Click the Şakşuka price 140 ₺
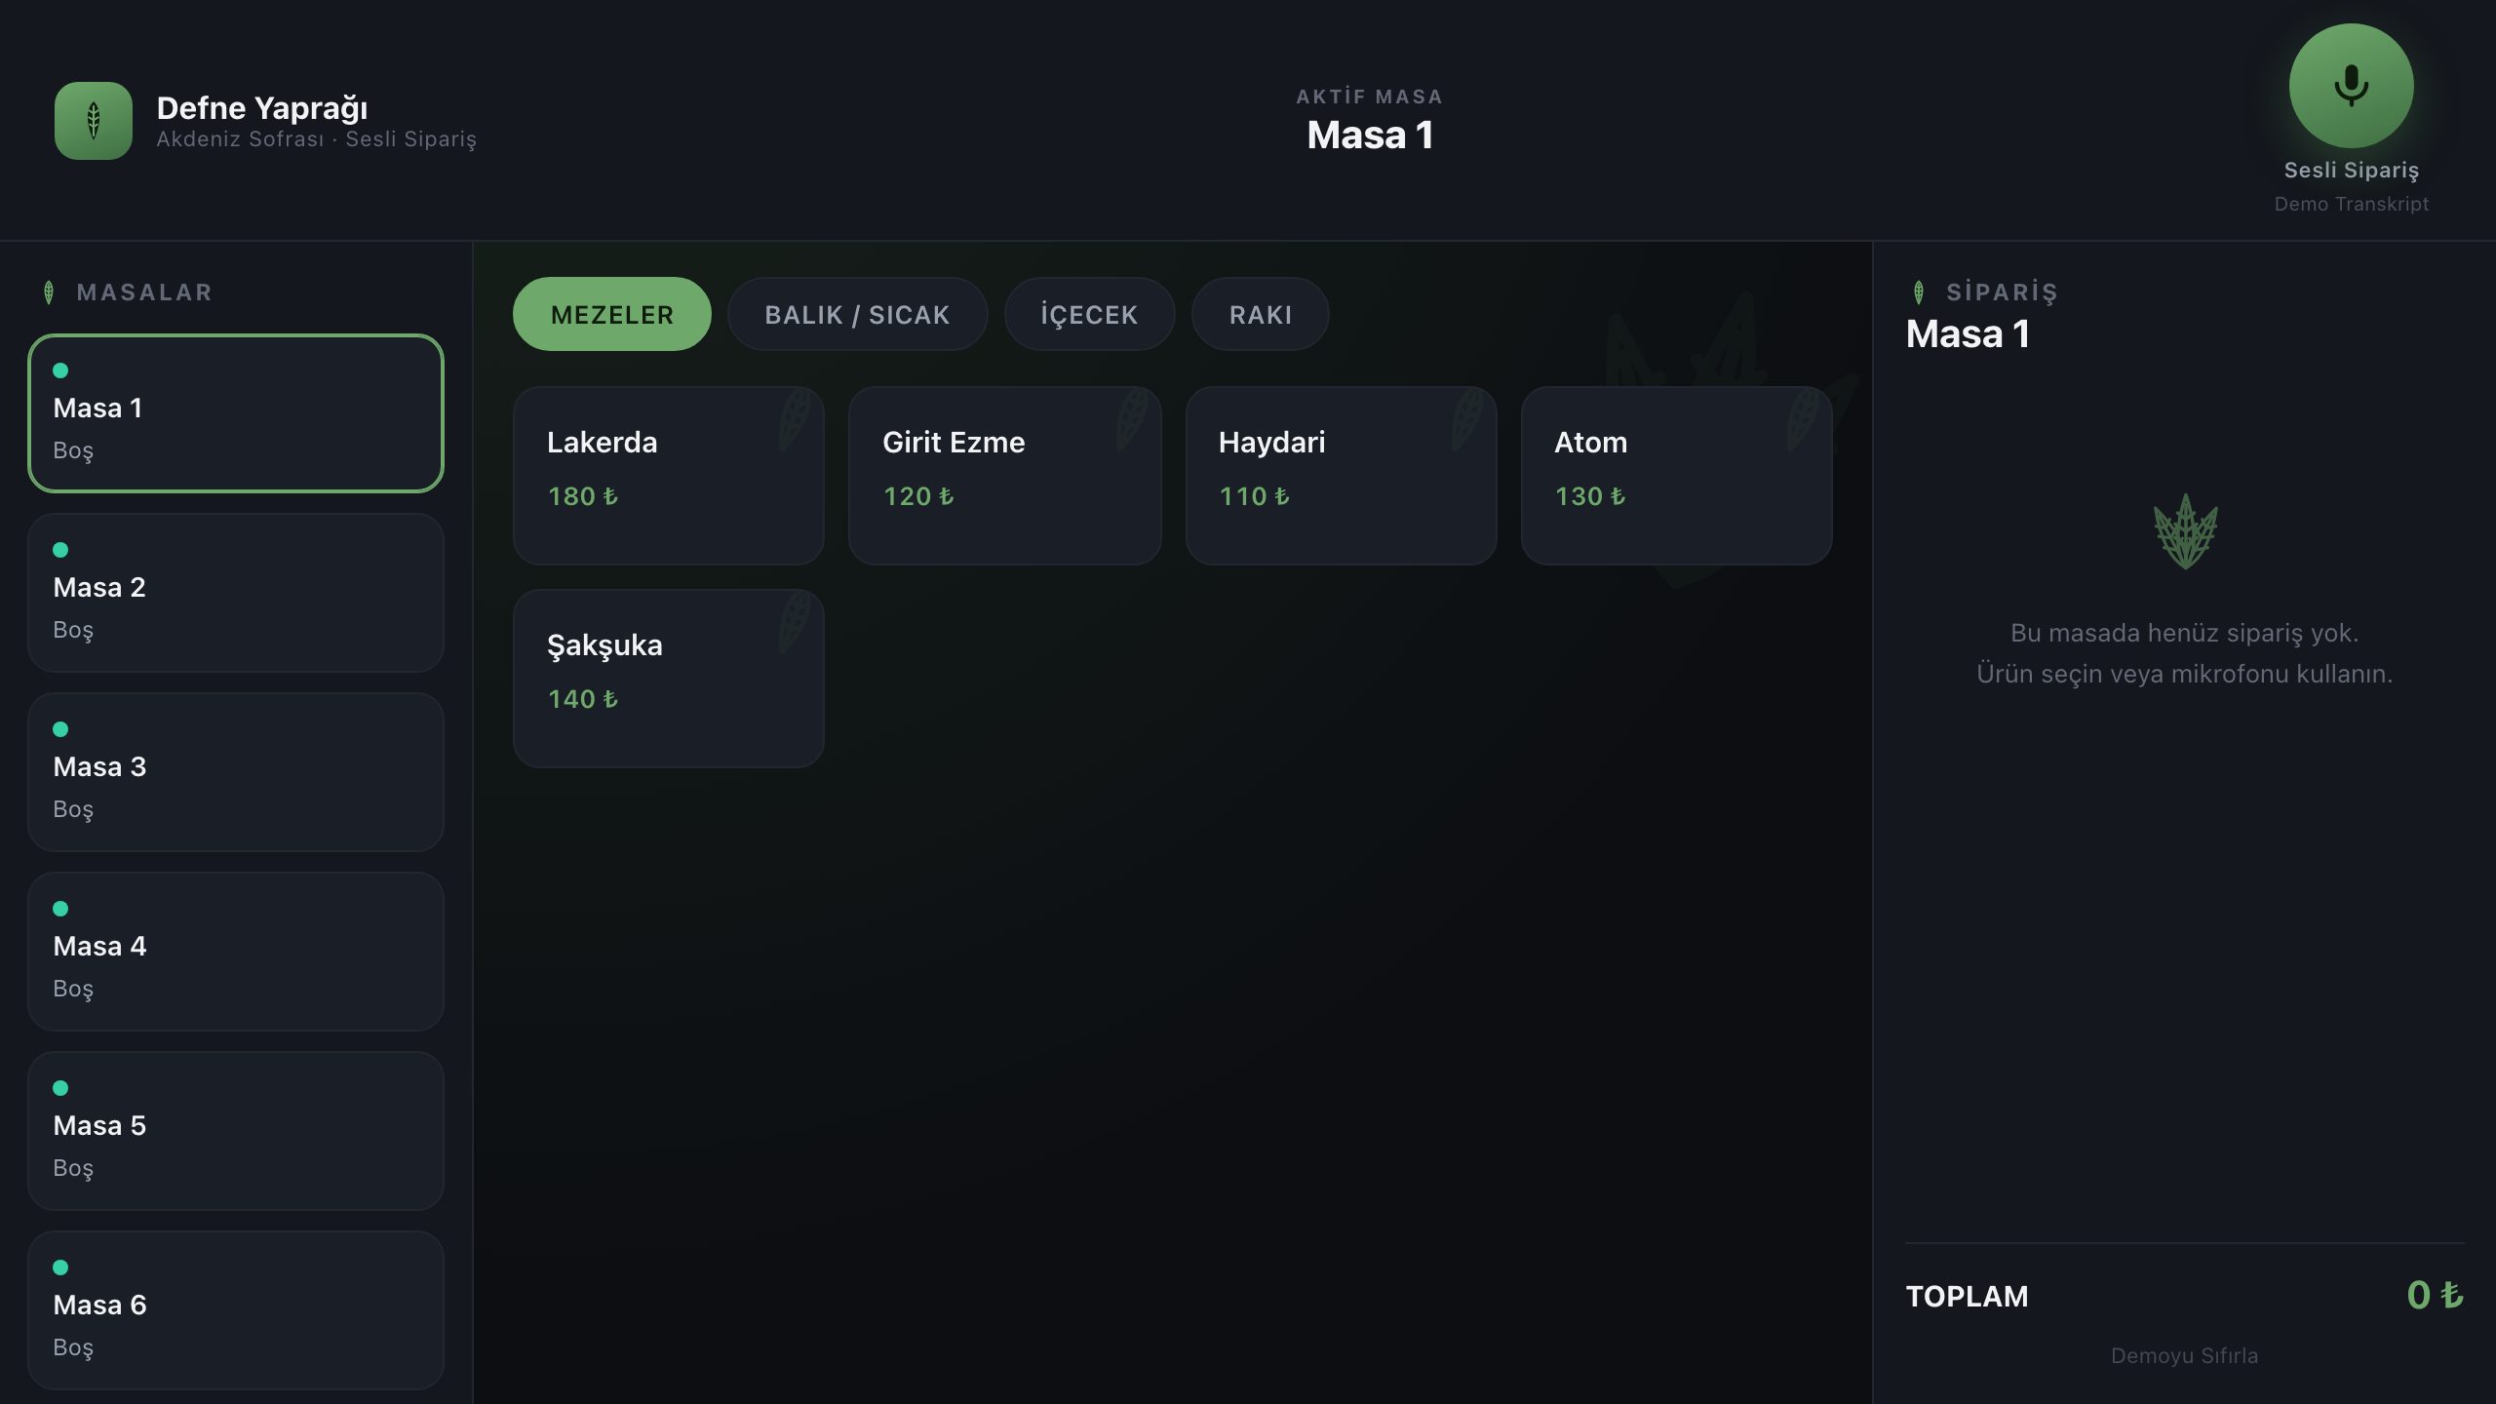 [582, 699]
